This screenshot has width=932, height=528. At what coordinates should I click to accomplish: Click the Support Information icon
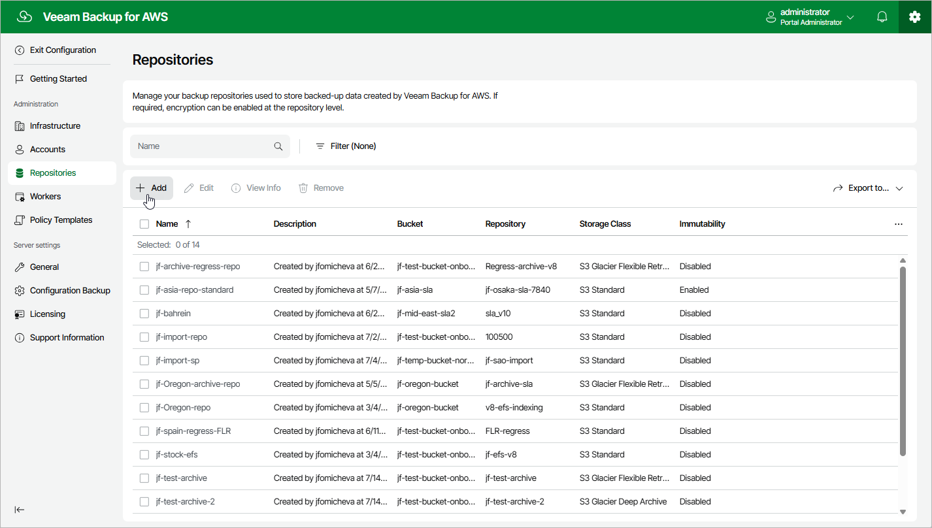click(x=20, y=338)
